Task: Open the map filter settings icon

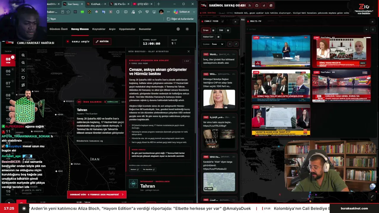Action: (x=23, y=85)
